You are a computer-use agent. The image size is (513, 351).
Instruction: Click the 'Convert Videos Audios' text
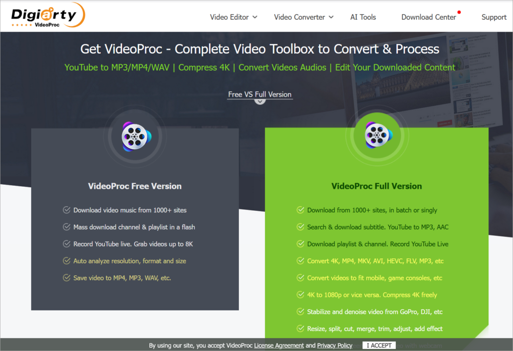[x=283, y=68]
